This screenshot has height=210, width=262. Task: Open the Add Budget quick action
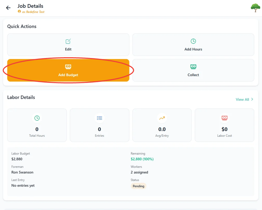point(68,71)
